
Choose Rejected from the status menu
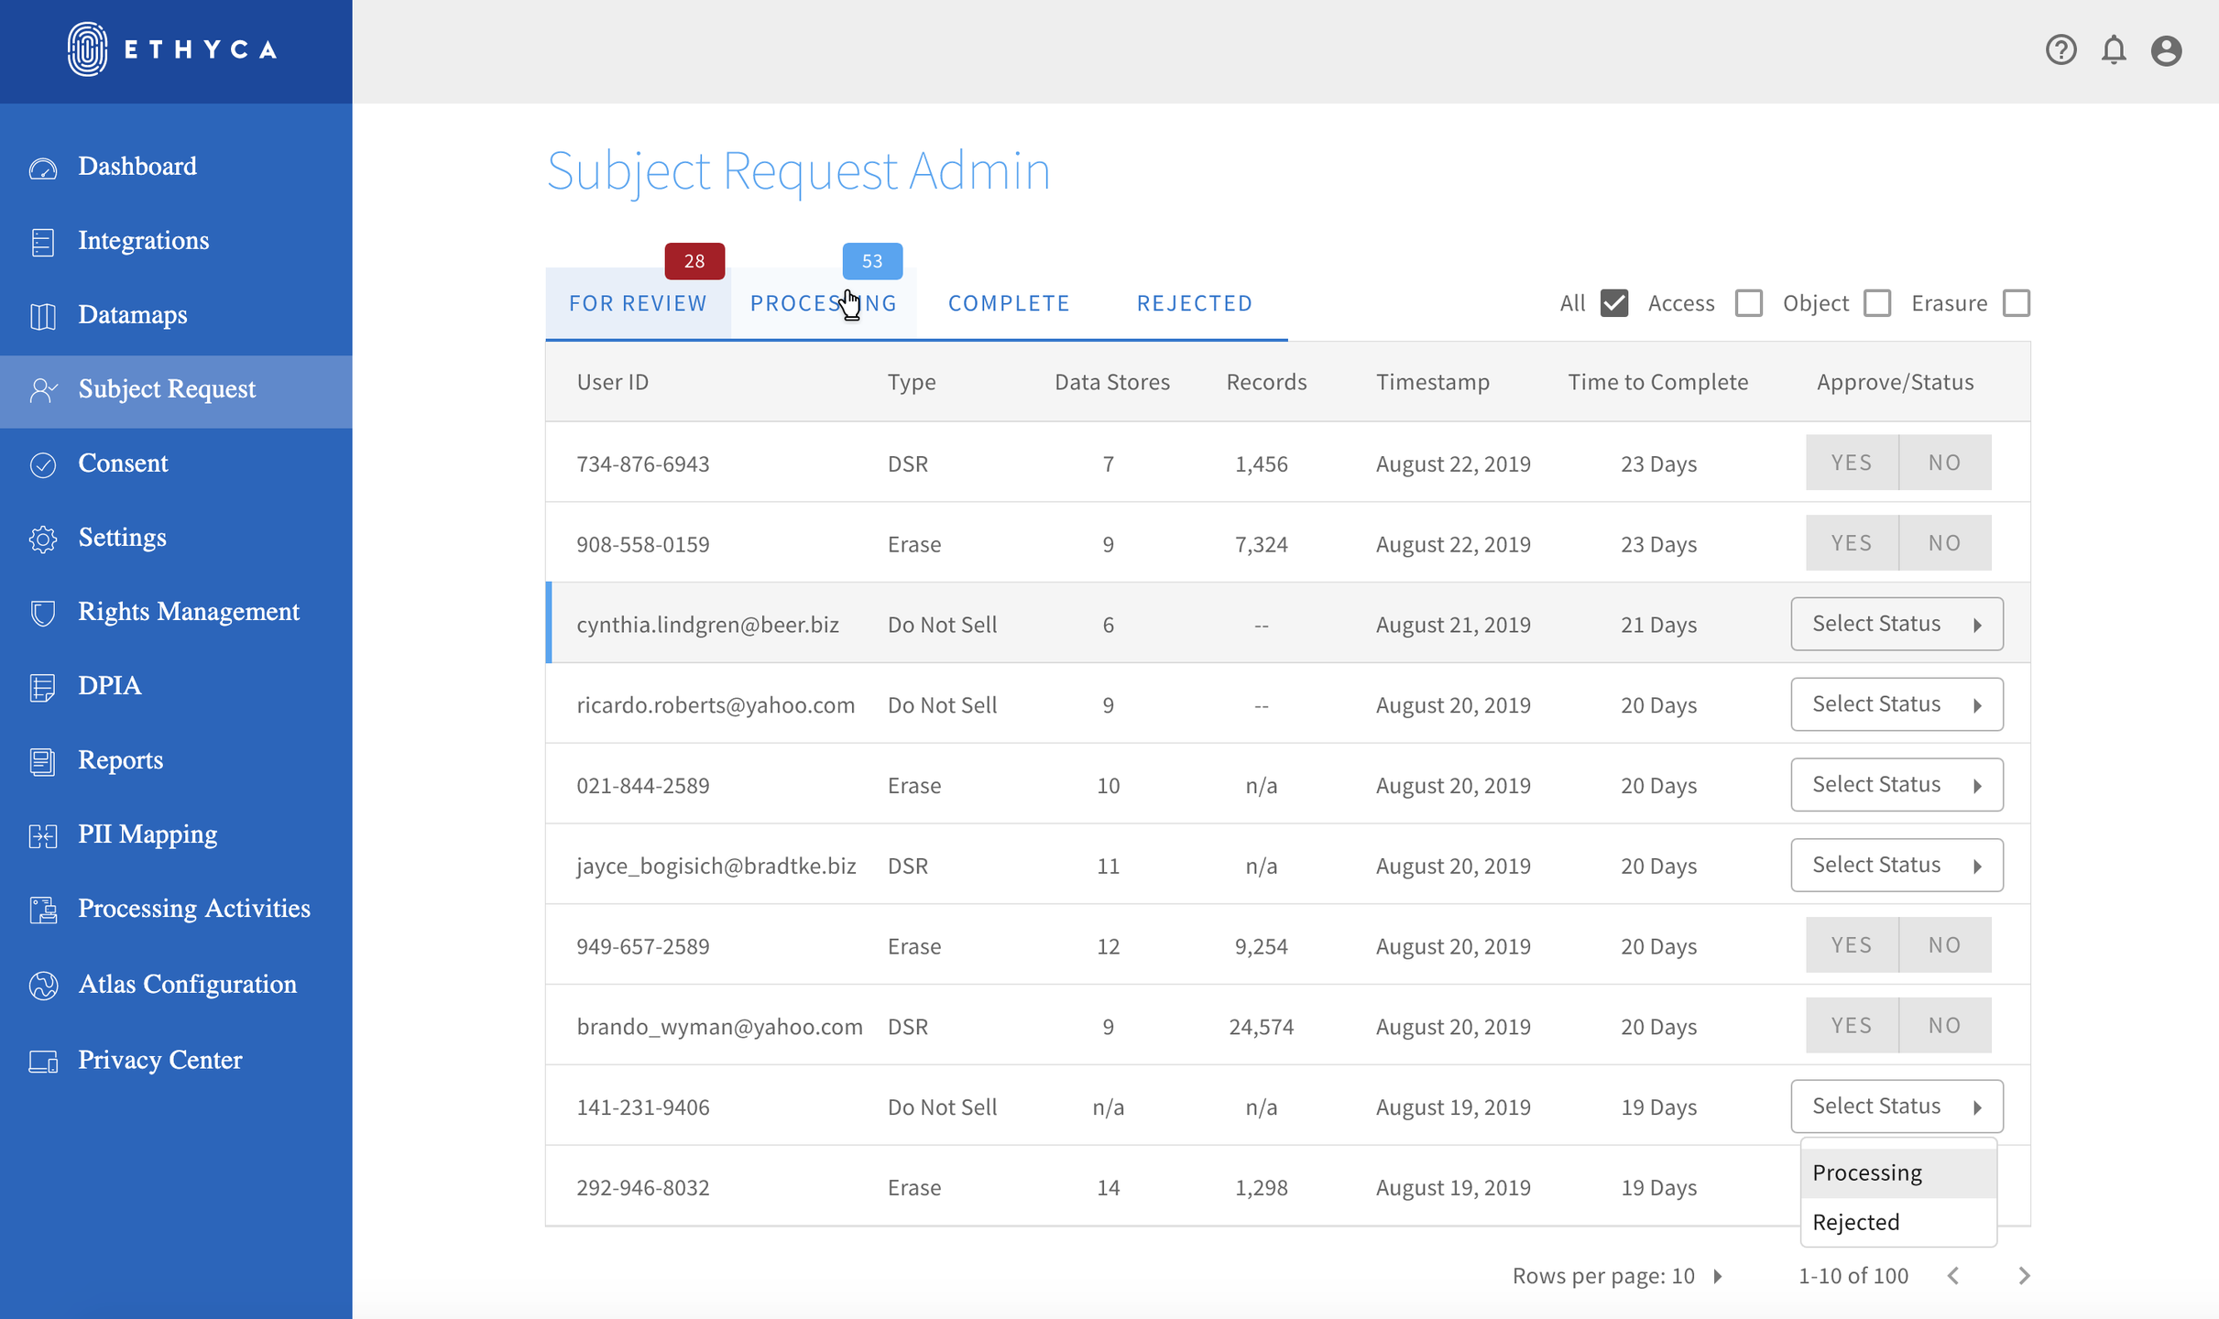pyautogui.click(x=1856, y=1222)
